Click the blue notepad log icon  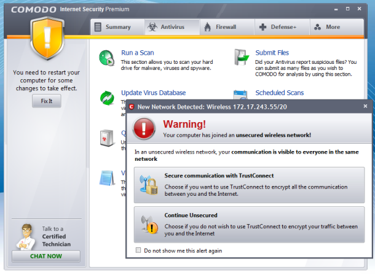pyautogui.click(x=107, y=178)
